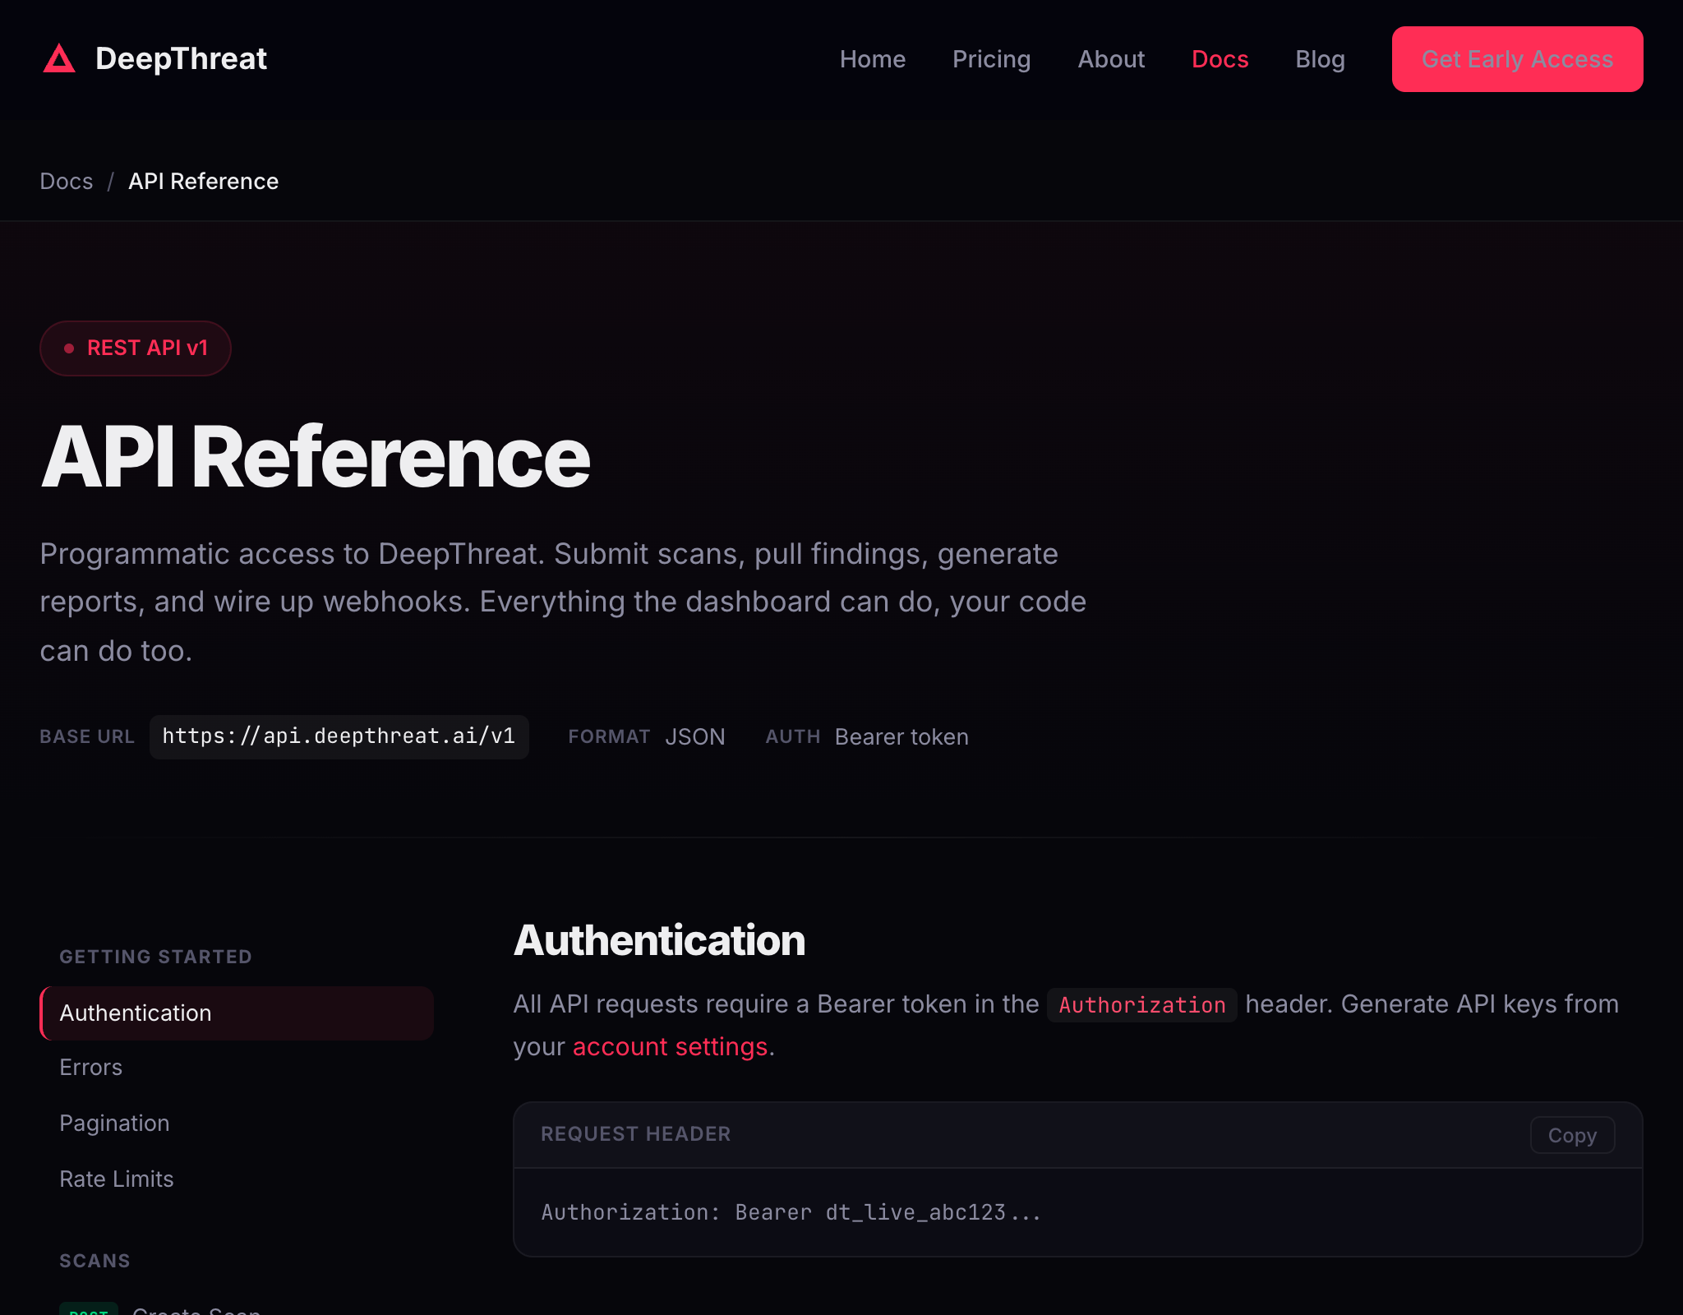Jump to Rate Limits in sidebar

(x=117, y=1179)
